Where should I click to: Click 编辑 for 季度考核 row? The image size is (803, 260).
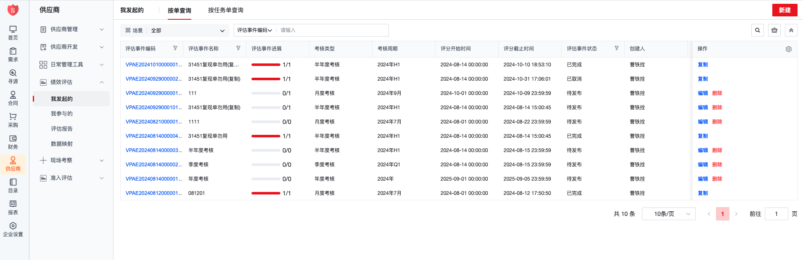[x=703, y=165]
